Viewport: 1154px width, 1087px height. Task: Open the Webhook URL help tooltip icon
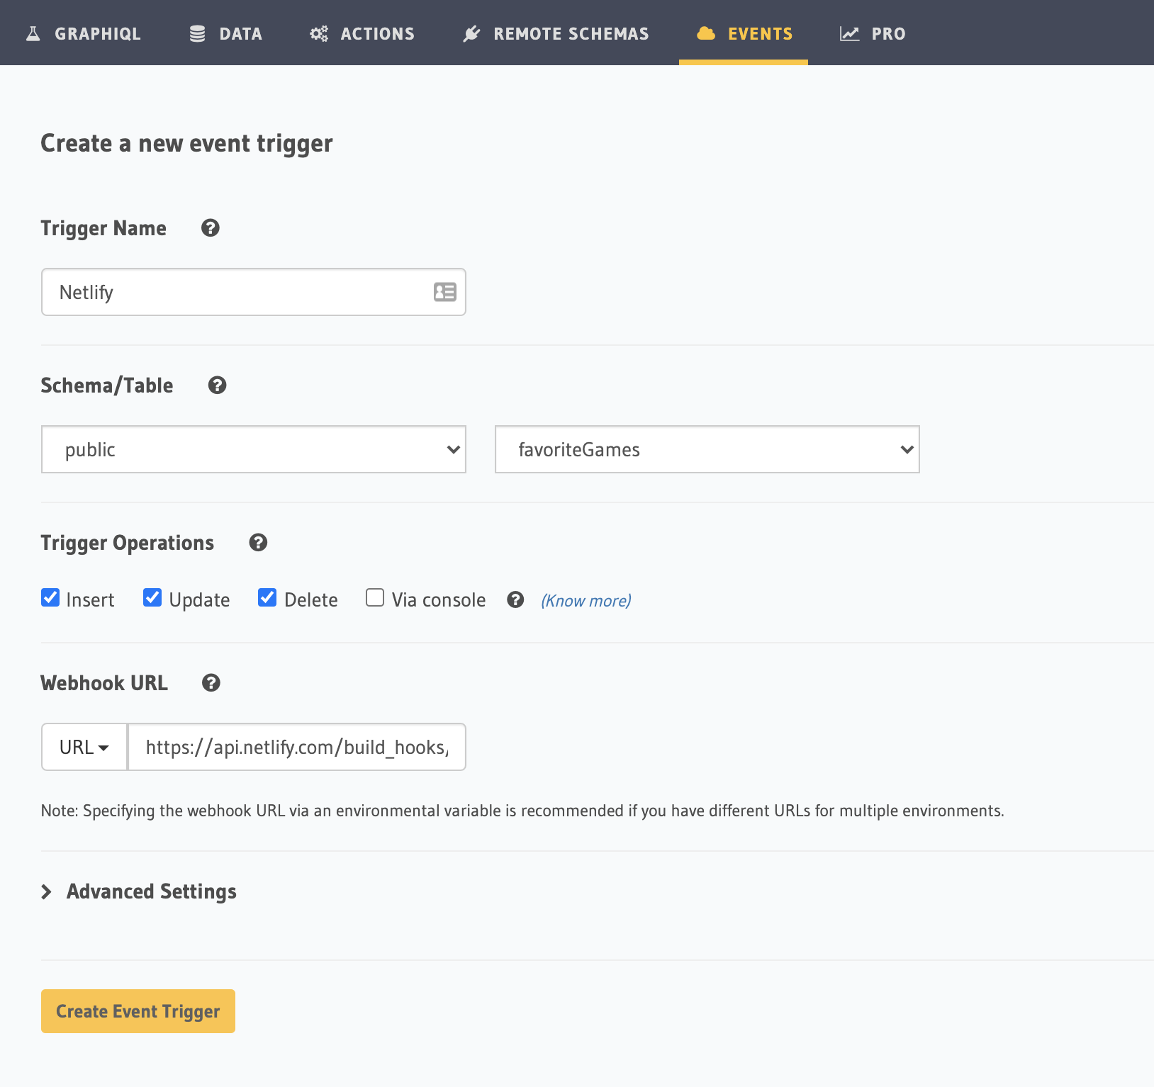210,683
